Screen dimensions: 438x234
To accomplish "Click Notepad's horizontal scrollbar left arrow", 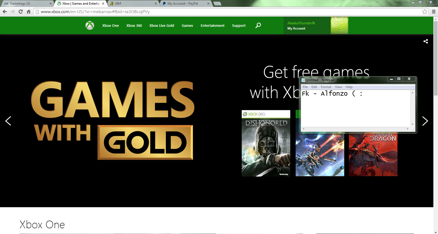I will pyautogui.click(x=303, y=129).
